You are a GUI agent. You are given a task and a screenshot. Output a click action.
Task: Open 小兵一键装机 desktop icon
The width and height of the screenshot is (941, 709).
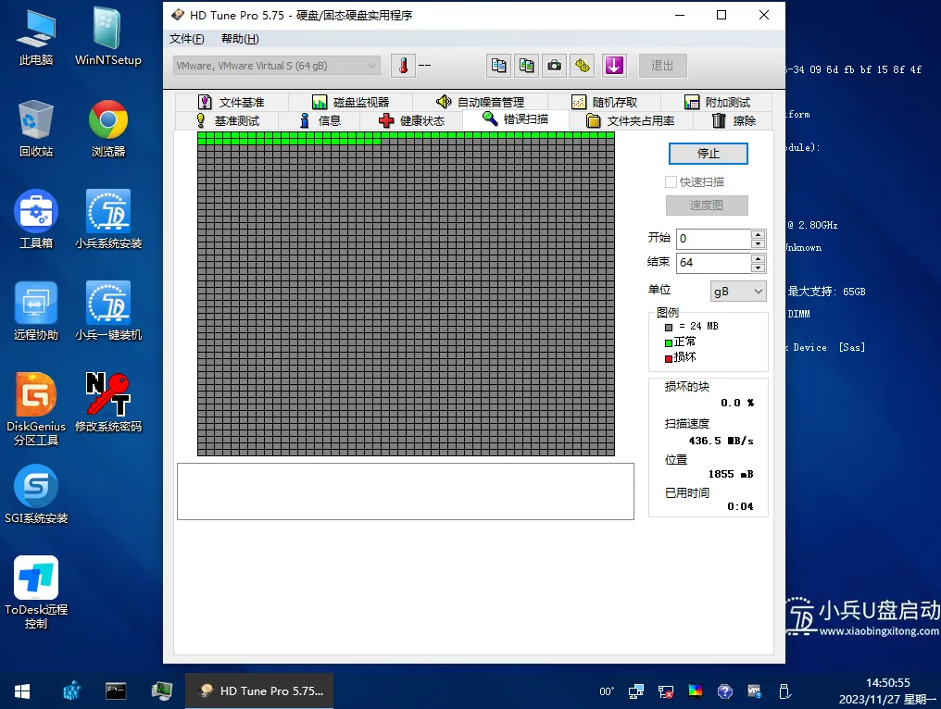pos(108,311)
